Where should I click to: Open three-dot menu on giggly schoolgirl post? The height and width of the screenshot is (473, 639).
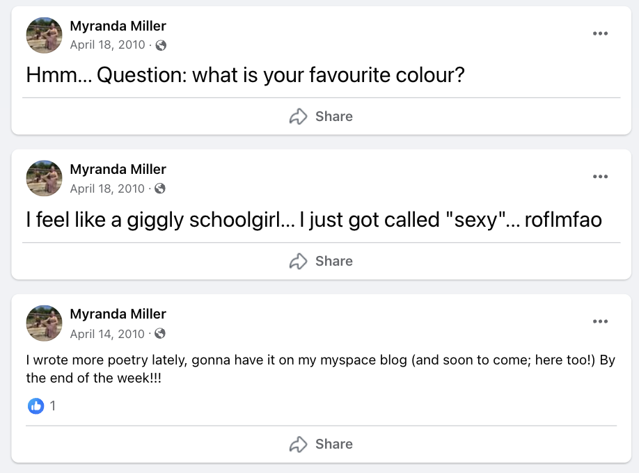point(600,177)
